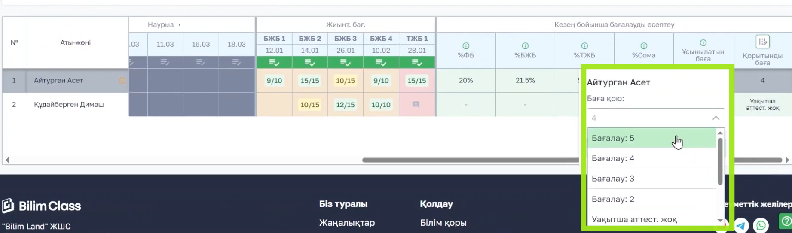Image resolution: width=792 pixels, height=233 pixels.
Task: Collapse the grade selection dropdown
Action: tap(716, 118)
